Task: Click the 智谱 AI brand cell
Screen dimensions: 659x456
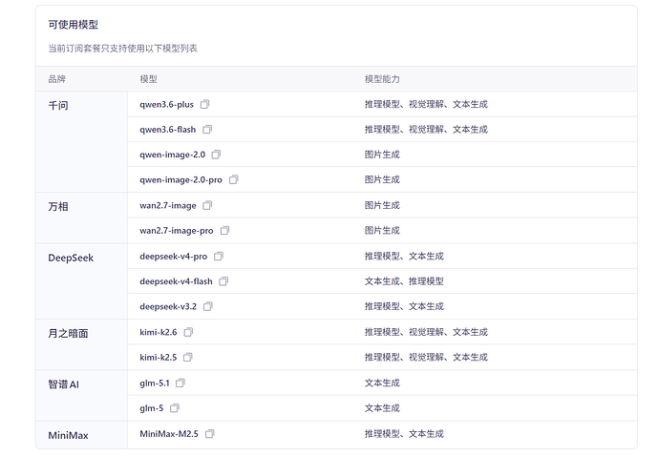Action: pyautogui.click(x=81, y=396)
